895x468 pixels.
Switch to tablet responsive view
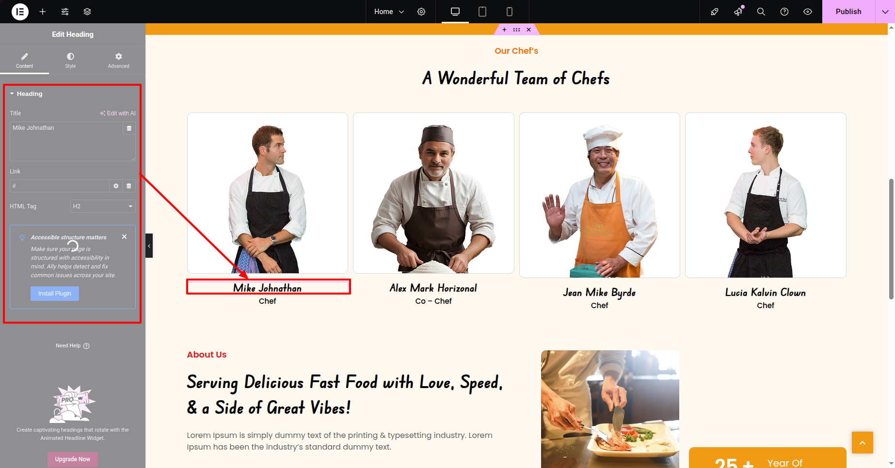pos(482,12)
